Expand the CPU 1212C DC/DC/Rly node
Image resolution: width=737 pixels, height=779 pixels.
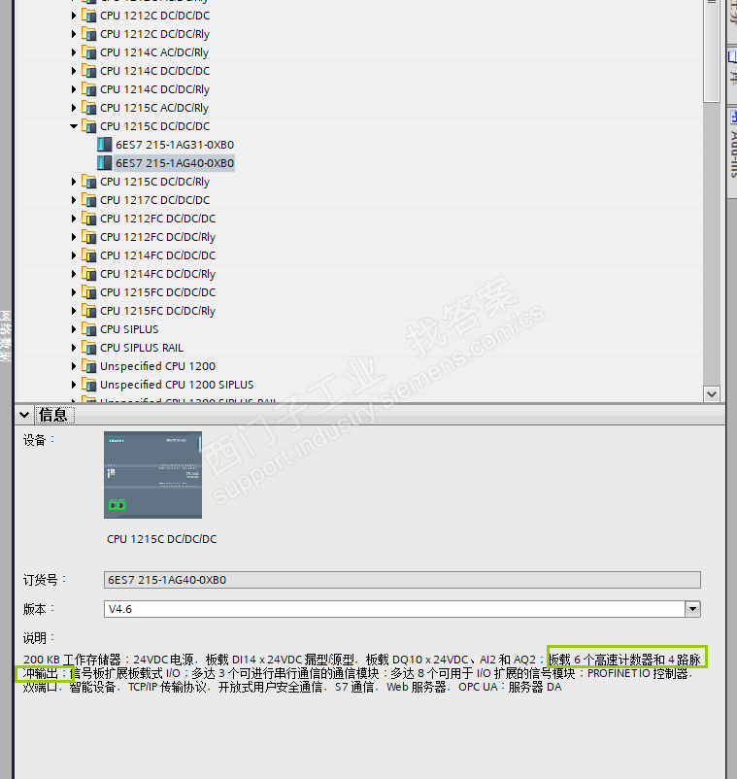(x=74, y=34)
